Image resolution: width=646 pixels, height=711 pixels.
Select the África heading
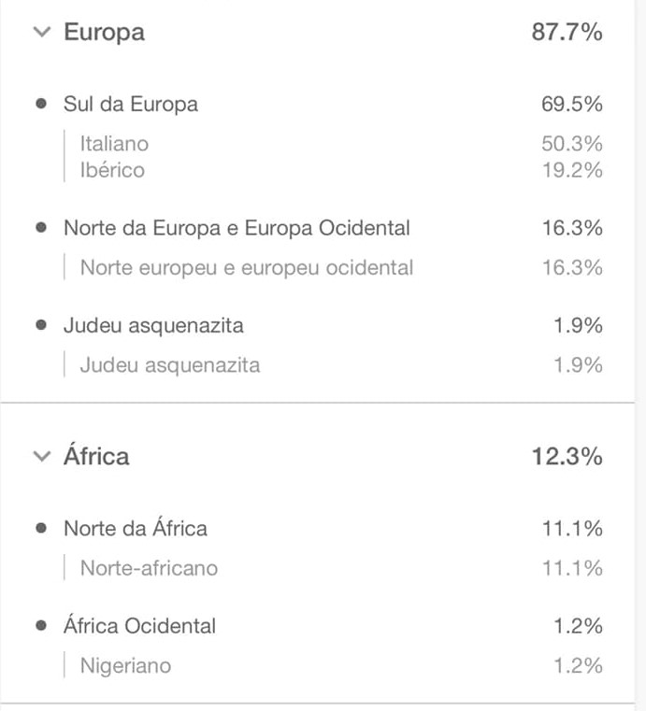pos(96,455)
